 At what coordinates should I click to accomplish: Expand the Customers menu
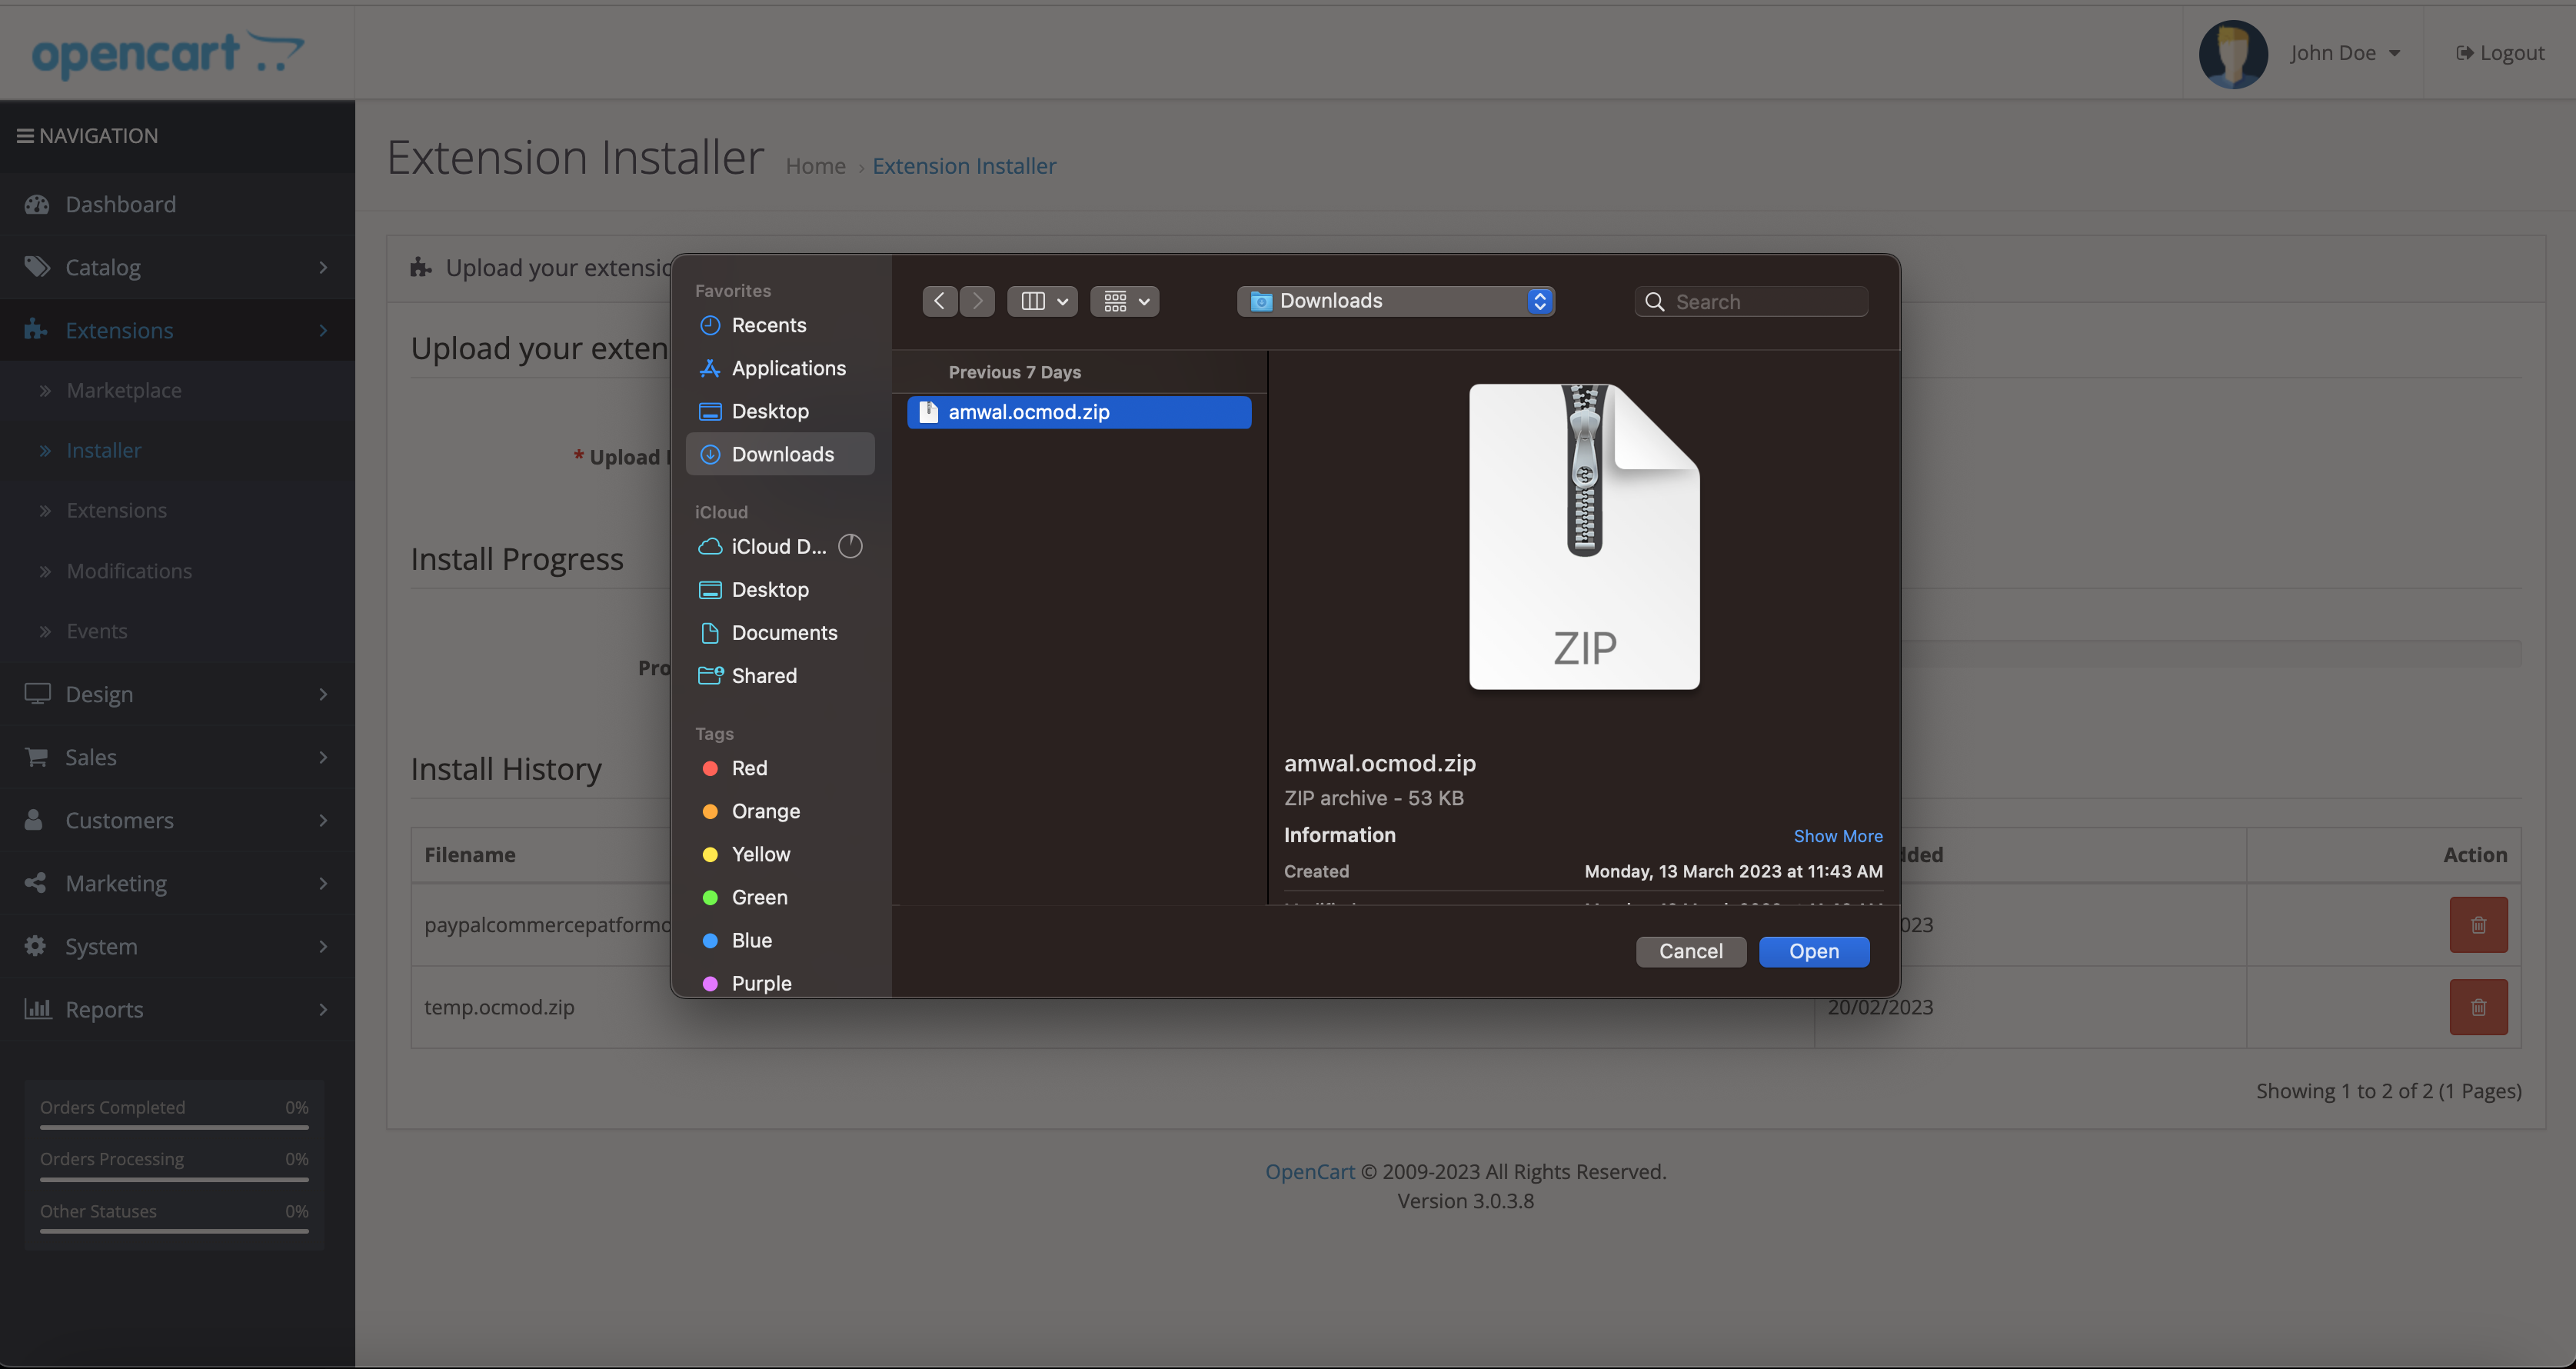[177, 820]
